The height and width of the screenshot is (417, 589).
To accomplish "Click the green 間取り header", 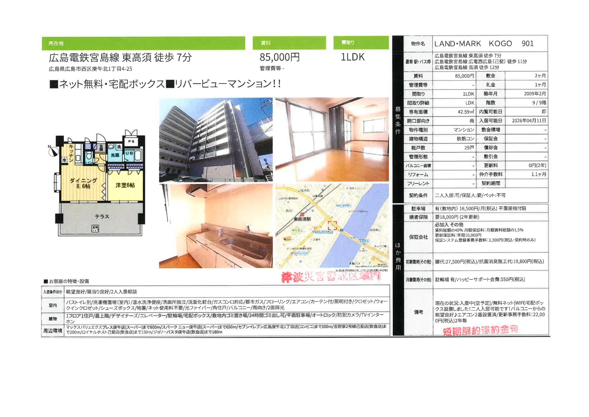I will (361, 43).
